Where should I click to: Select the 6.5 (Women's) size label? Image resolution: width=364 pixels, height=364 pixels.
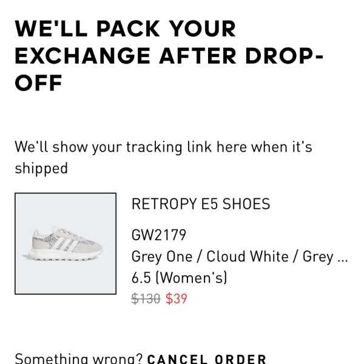click(x=179, y=277)
